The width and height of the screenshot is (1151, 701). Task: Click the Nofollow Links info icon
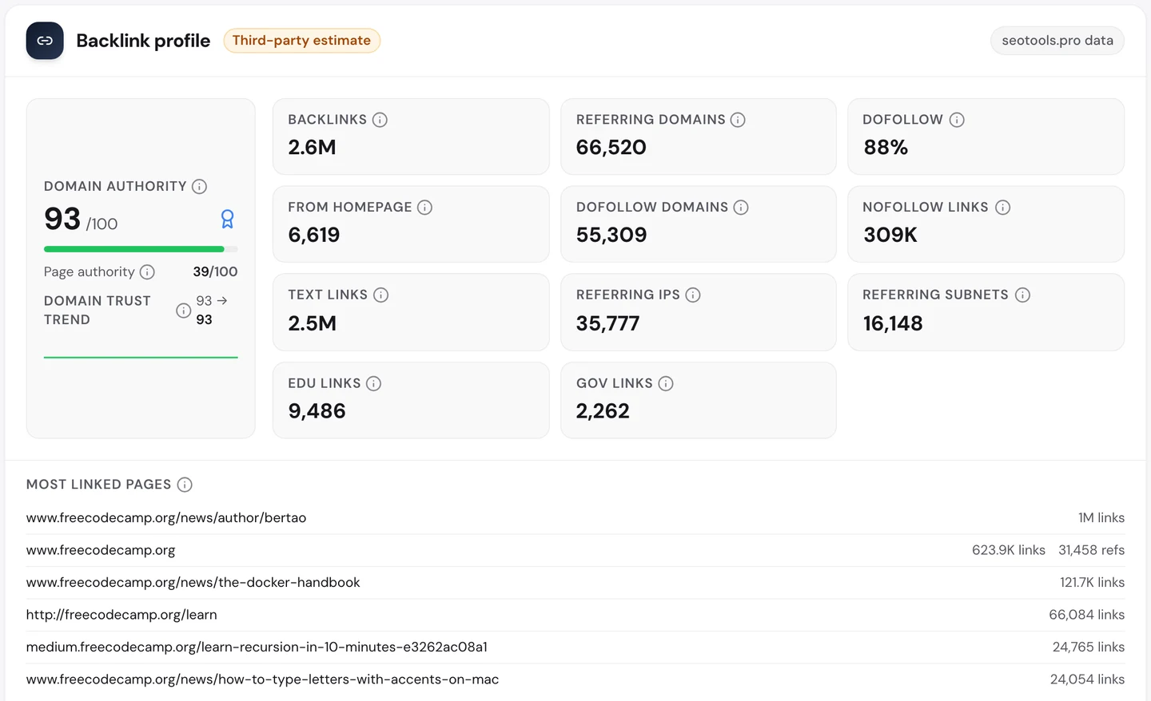coord(1003,208)
